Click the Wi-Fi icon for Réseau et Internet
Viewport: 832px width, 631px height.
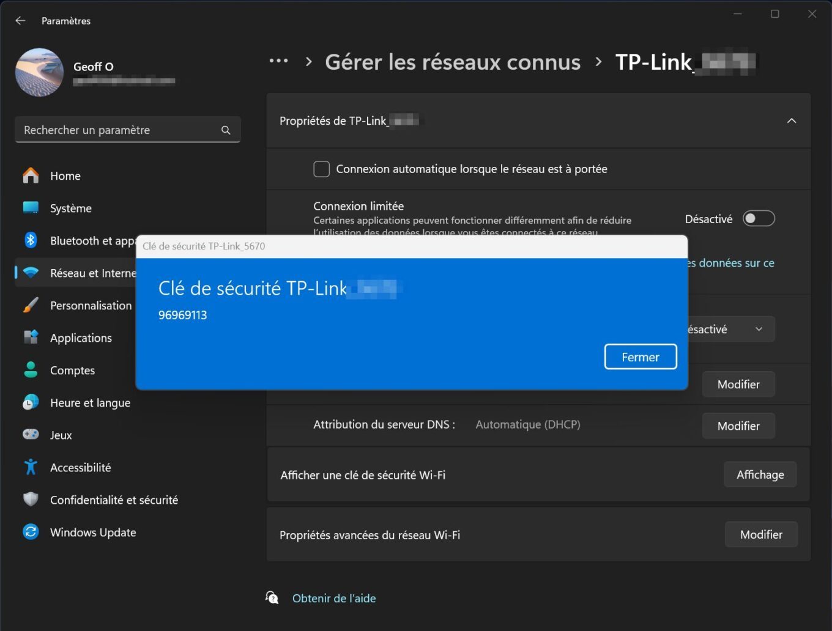[31, 273]
